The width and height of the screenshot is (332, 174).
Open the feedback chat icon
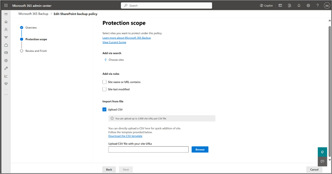[322, 161]
